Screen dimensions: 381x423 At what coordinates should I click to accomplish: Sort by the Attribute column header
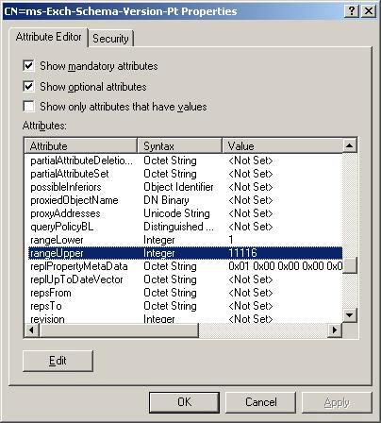(81, 146)
